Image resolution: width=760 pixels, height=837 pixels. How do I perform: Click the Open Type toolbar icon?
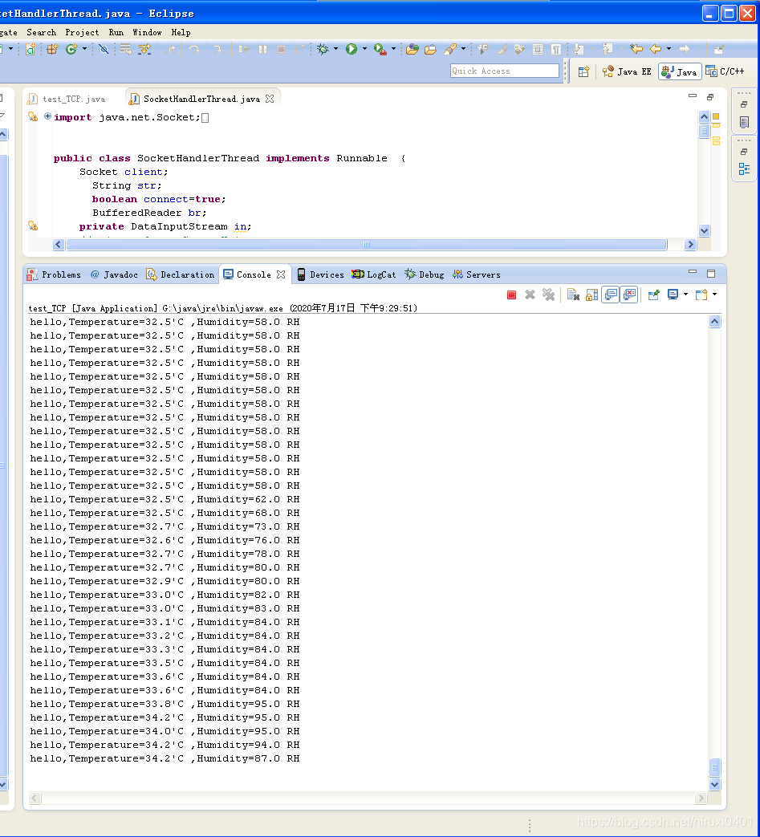[412, 49]
